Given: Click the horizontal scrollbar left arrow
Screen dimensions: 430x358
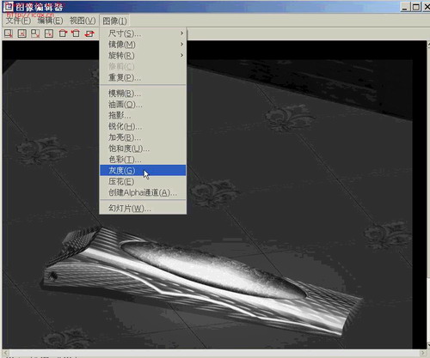Looking at the screenshot, I should coord(6,353).
